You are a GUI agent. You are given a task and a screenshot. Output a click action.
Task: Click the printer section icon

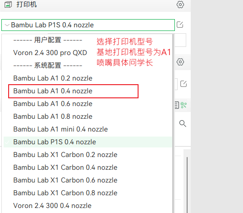click(8, 5)
